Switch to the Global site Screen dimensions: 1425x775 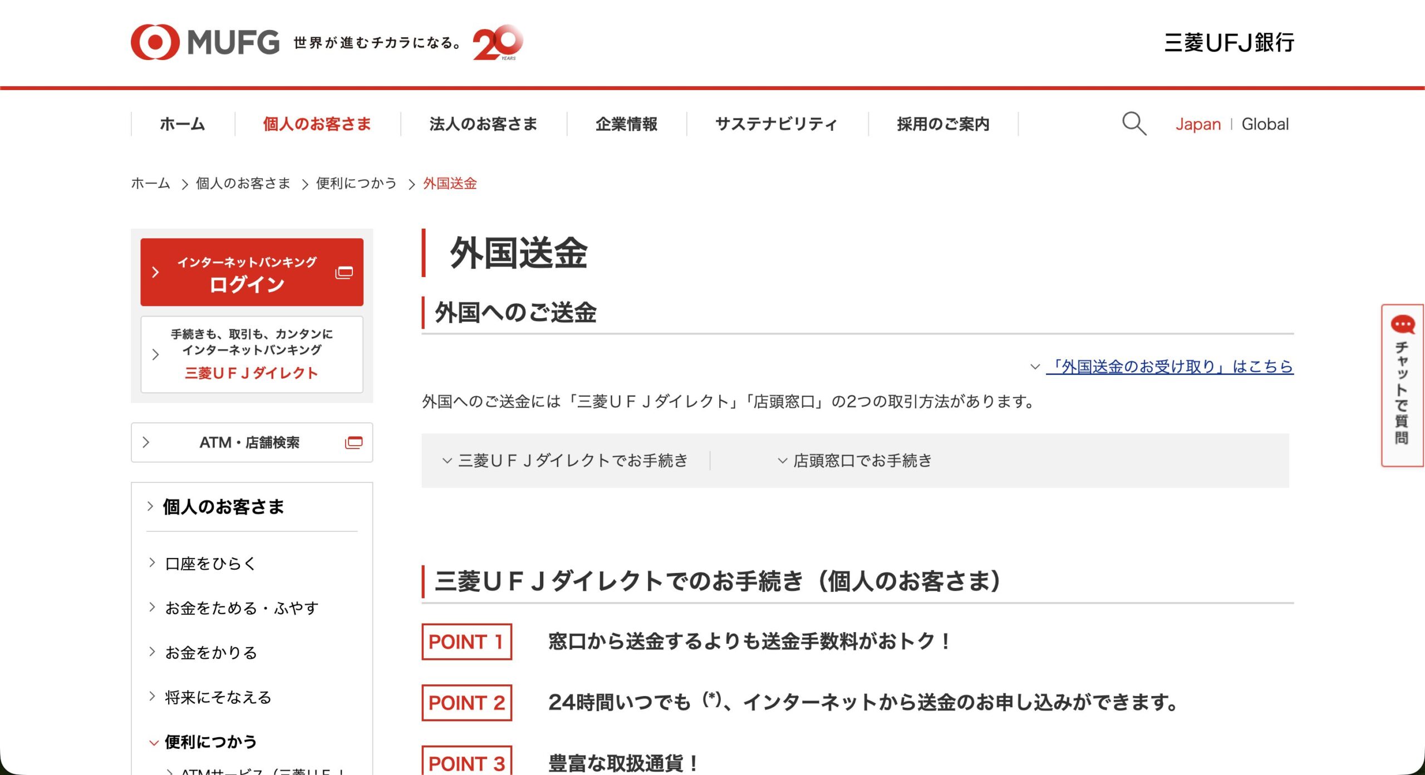pyautogui.click(x=1265, y=124)
